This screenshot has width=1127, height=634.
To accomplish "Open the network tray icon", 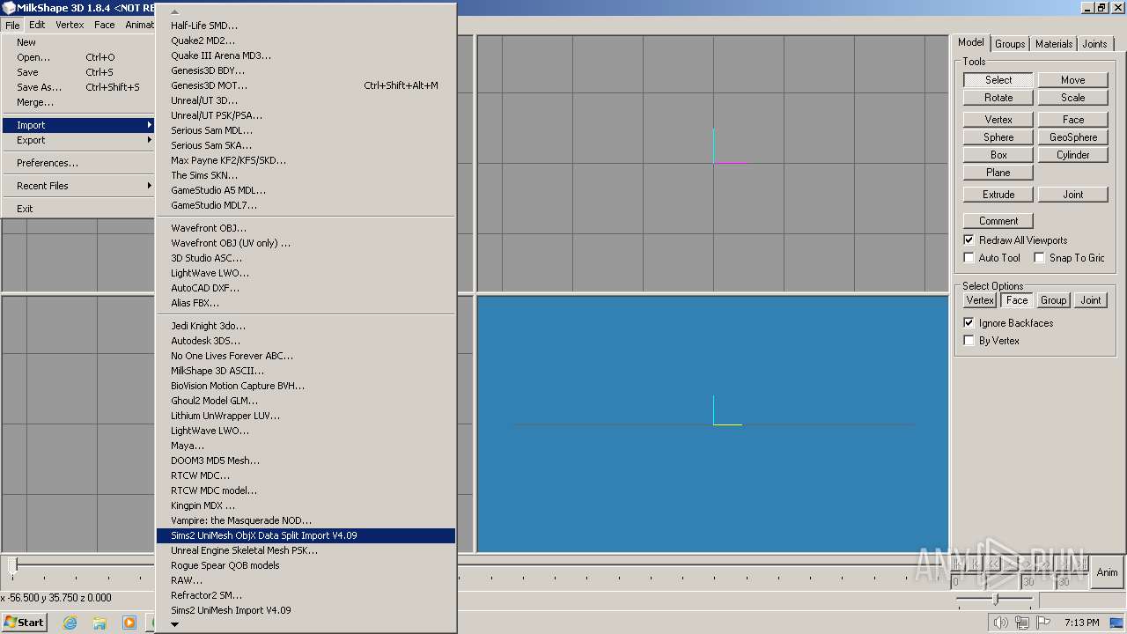I will pyautogui.click(x=1022, y=623).
